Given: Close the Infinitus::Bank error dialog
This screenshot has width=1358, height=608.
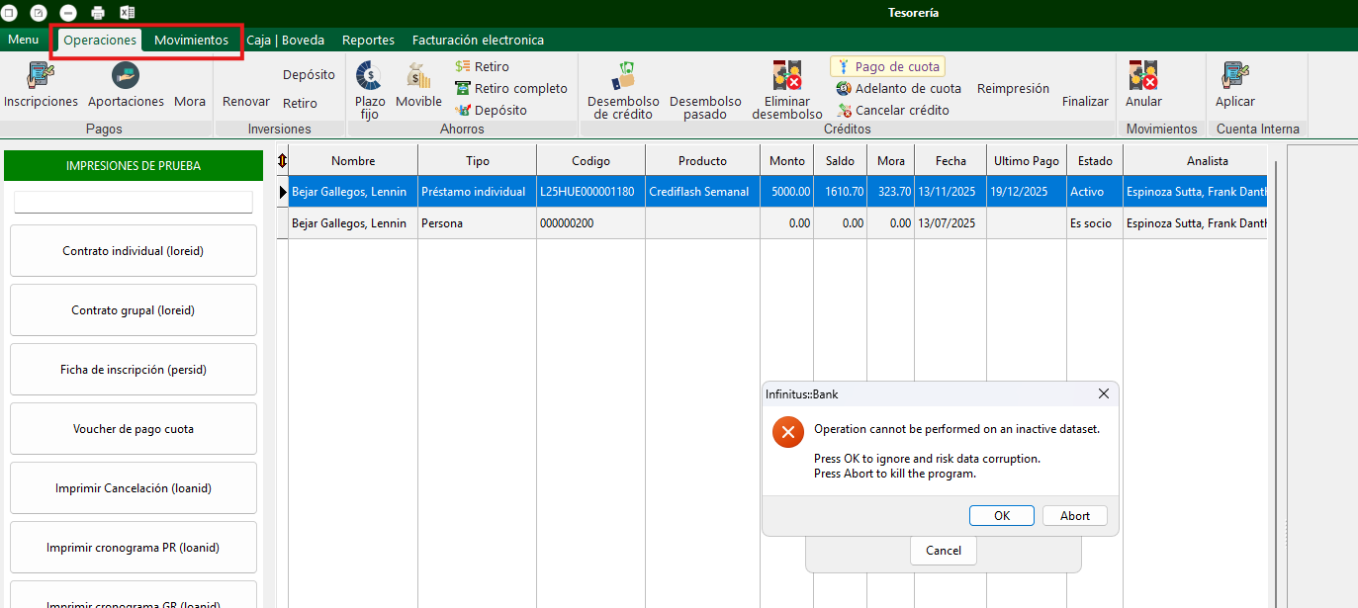Looking at the screenshot, I should click(1104, 393).
